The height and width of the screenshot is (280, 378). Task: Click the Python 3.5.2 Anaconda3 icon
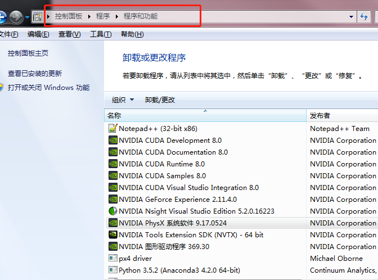(x=113, y=270)
